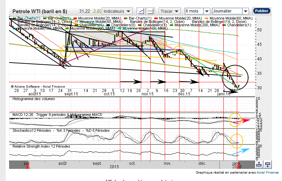The height and width of the screenshot is (181, 282).
Task: Click nov. on the bottom timeline bar
Action: pyautogui.click(x=167, y=163)
